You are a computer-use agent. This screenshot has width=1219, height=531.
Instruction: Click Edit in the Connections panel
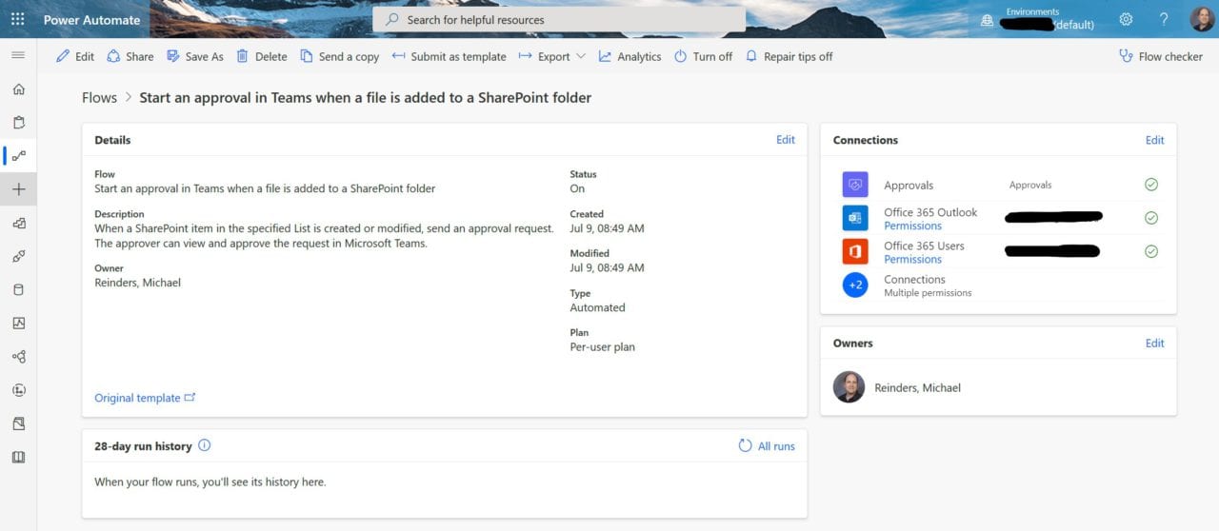(x=1154, y=139)
